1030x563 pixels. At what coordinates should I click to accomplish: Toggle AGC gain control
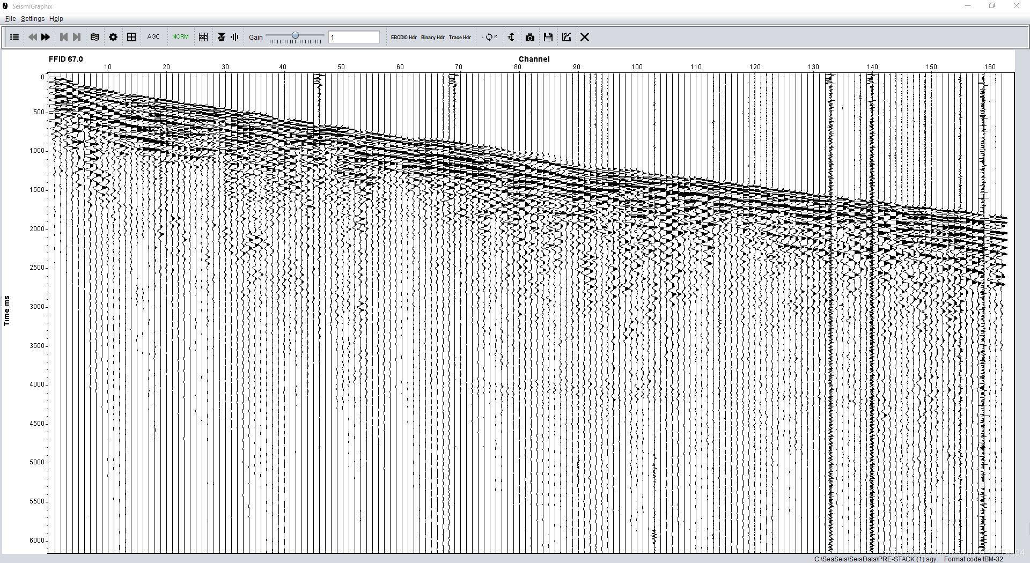click(153, 37)
